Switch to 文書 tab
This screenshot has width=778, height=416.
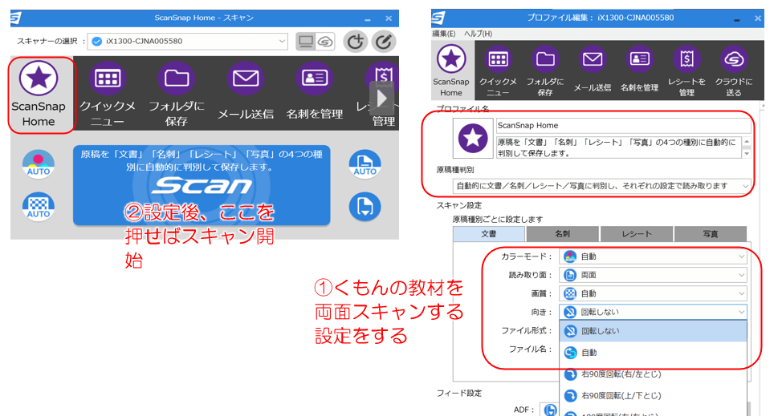pos(489,234)
